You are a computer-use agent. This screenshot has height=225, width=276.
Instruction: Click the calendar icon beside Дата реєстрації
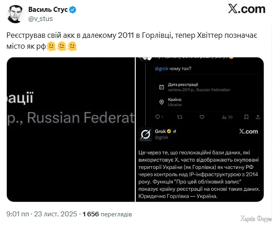(161, 87)
